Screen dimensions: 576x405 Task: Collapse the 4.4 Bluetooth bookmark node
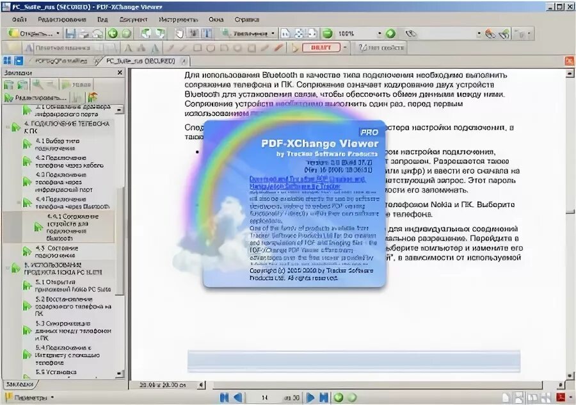coord(19,202)
